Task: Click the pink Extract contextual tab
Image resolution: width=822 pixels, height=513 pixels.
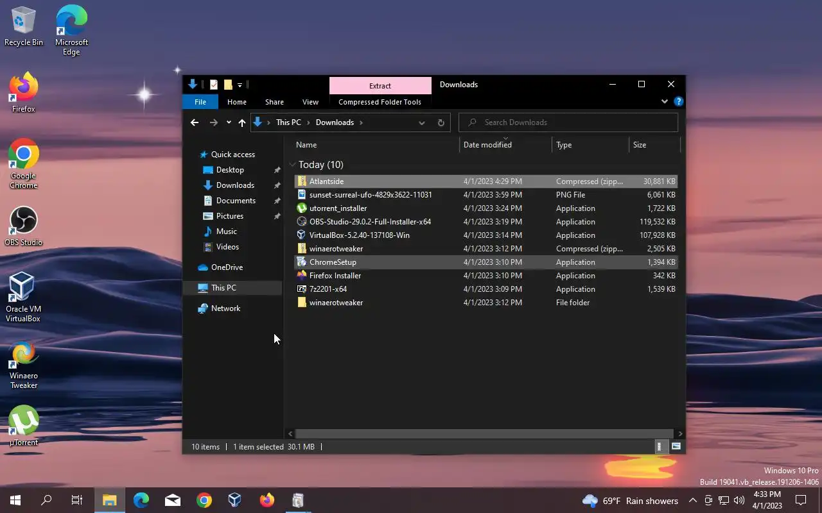Action: click(380, 86)
